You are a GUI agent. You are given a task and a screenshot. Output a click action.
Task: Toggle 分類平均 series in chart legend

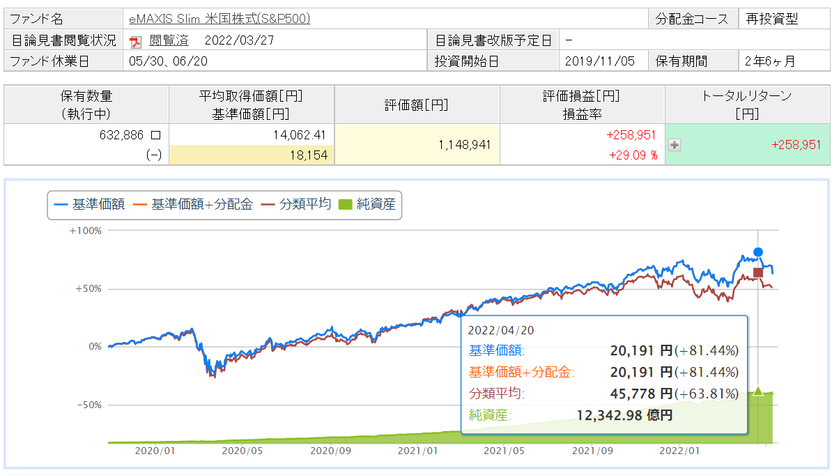(296, 204)
